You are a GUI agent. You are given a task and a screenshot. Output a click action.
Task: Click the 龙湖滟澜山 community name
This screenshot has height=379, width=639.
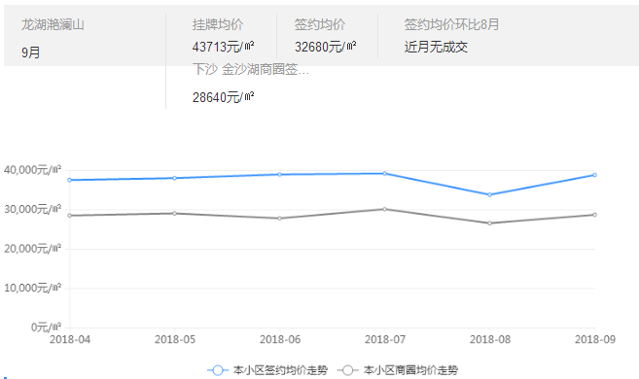click(53, 25)
